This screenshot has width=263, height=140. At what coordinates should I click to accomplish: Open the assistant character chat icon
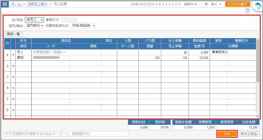(x=258, y=6)
